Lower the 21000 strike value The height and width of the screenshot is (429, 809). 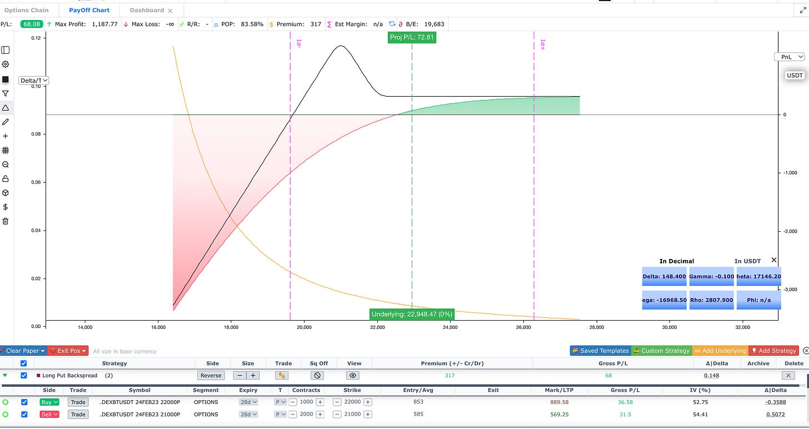337,415
